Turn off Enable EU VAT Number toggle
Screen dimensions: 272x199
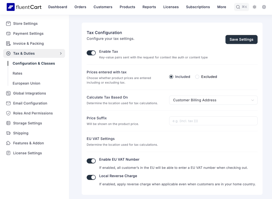[91, 161]
